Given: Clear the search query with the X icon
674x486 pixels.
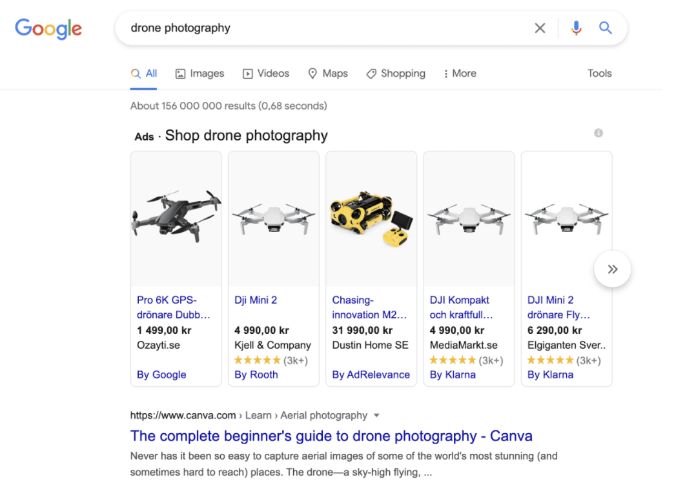Looking at the screenshot, I should click(540, 28).
